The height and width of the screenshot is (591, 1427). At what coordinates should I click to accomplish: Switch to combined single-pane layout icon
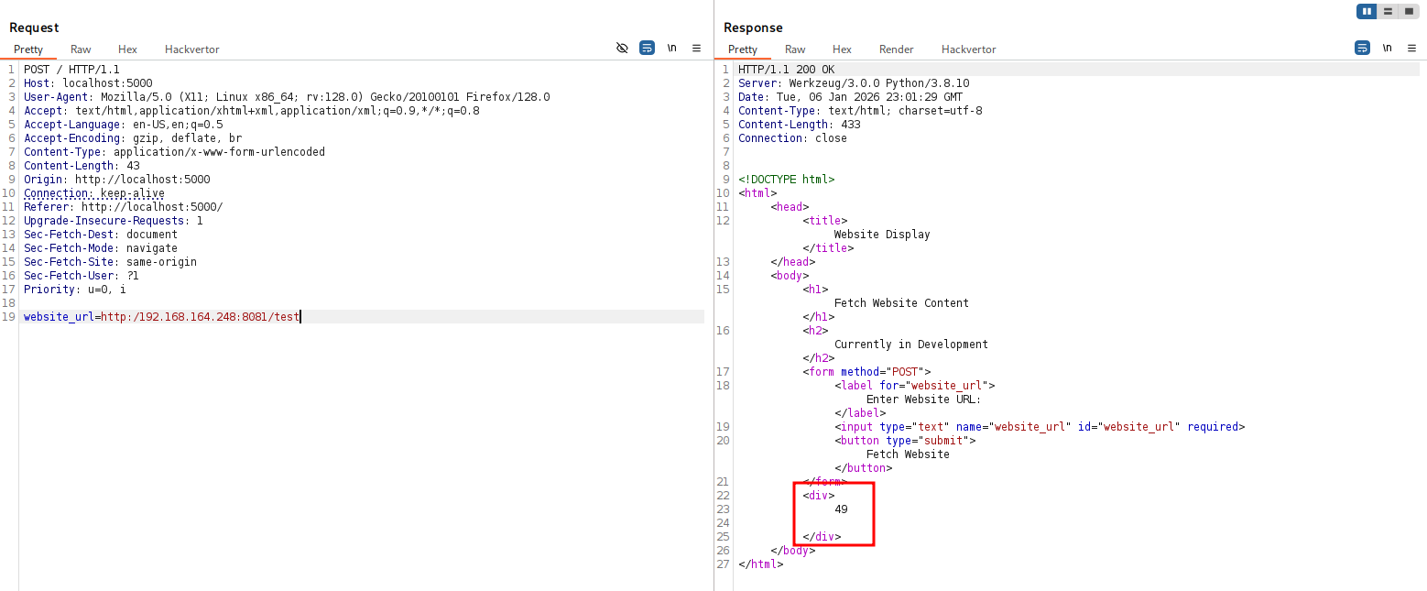pos(1408,12)
